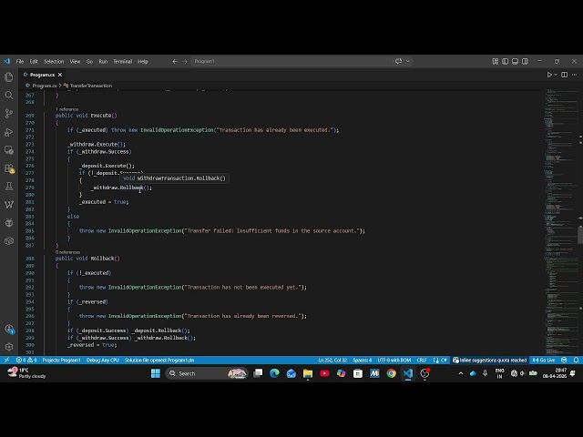Click the editor vertical scrollbar thumb
This screenshot has width=583, height=437.
[580, 235]
